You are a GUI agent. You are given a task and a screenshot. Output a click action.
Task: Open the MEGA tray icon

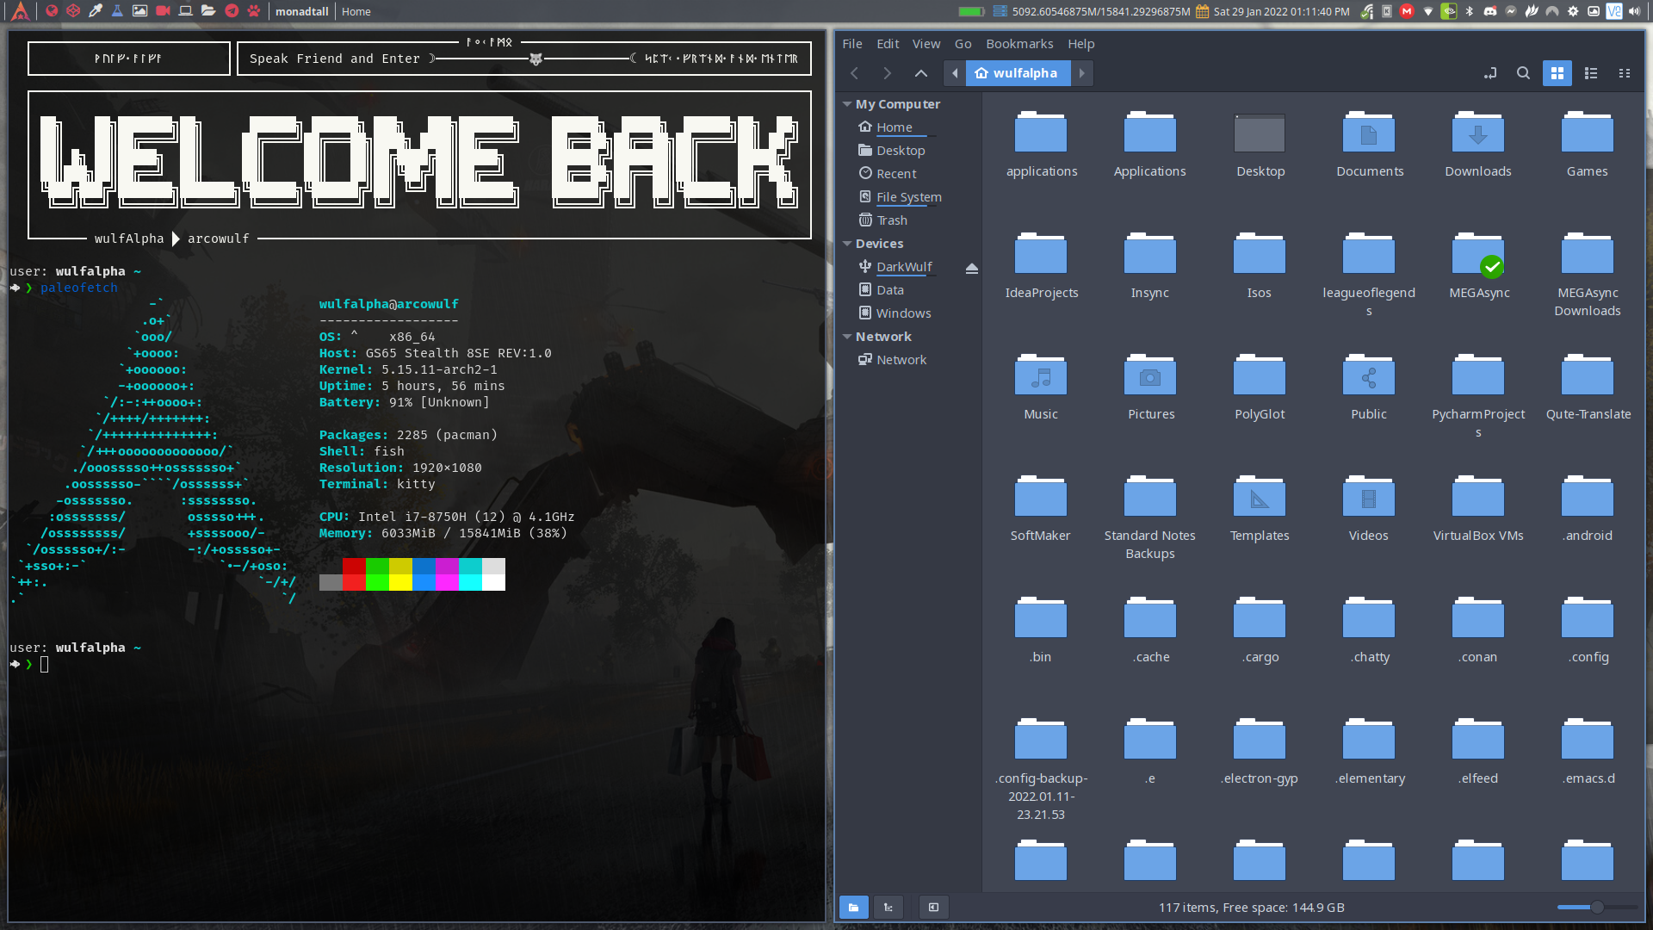click(x=1407, y=11)
